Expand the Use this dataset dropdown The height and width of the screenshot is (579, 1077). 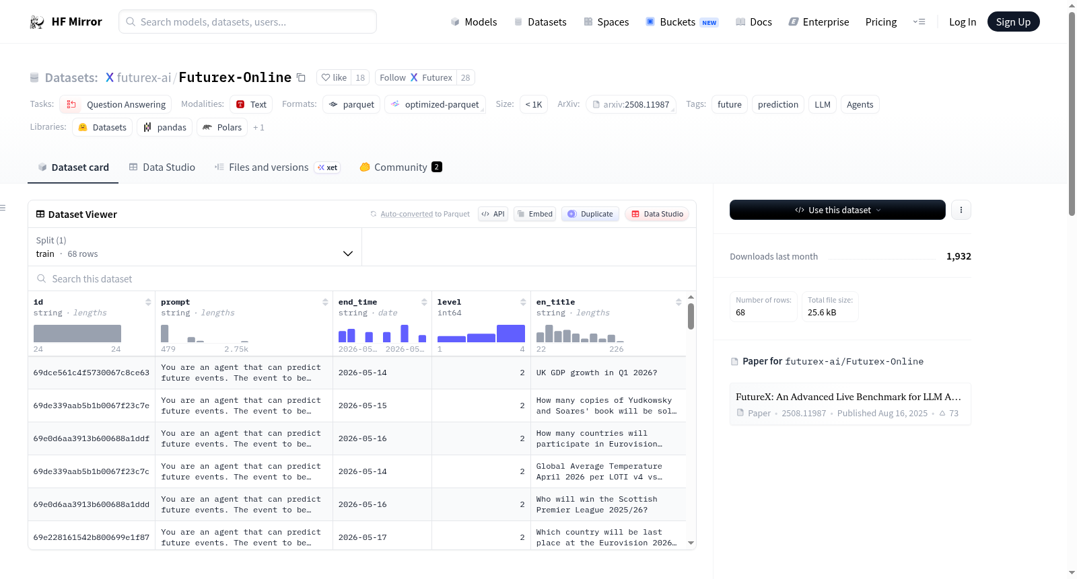[837, 210]
